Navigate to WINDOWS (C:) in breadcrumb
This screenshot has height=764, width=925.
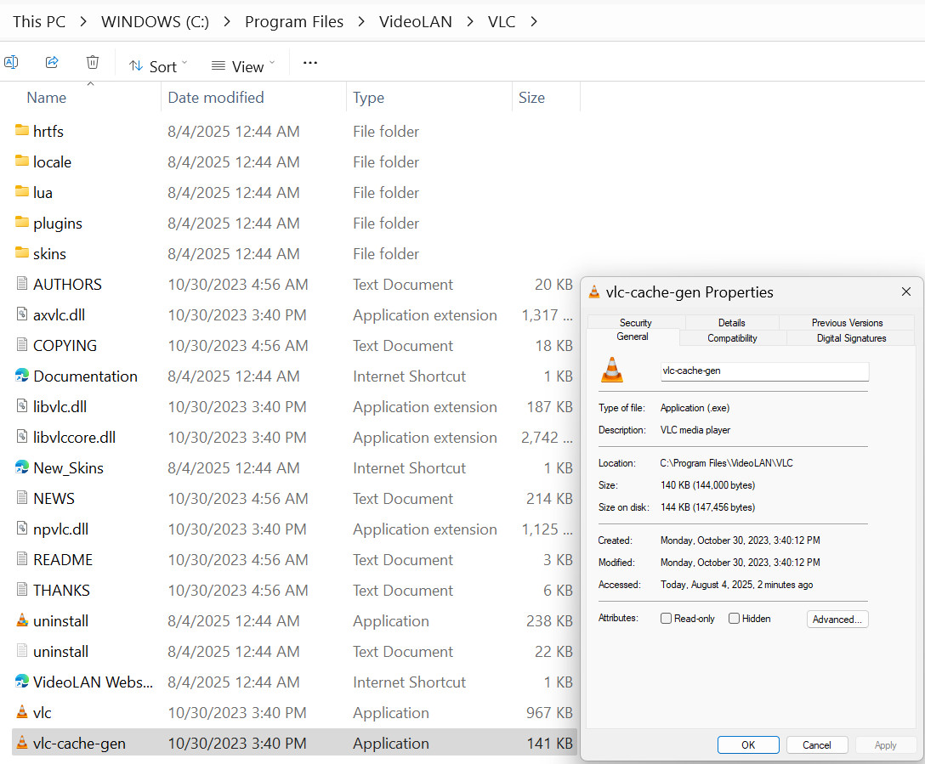click(155, 22)
